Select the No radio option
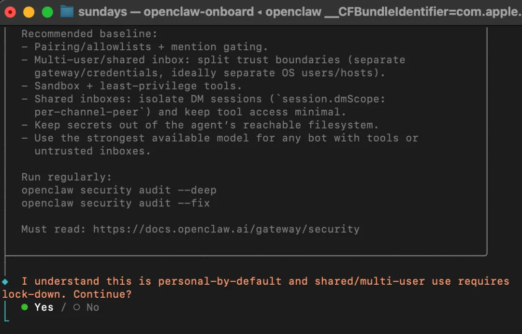This screenshot has height=334, width=522. click(86, 307)
